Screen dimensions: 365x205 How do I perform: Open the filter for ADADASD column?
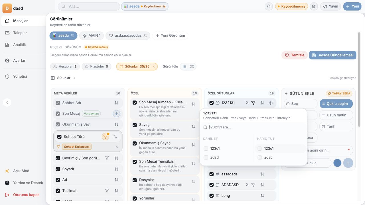coord(253,185)
